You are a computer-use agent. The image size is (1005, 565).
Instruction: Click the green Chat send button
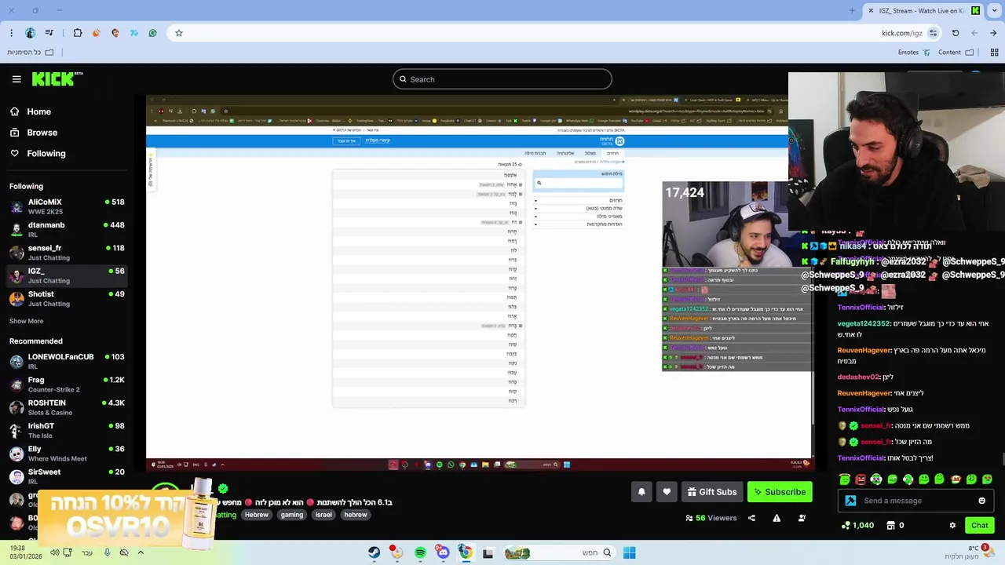pyautogui.click(x=979, y=525)
